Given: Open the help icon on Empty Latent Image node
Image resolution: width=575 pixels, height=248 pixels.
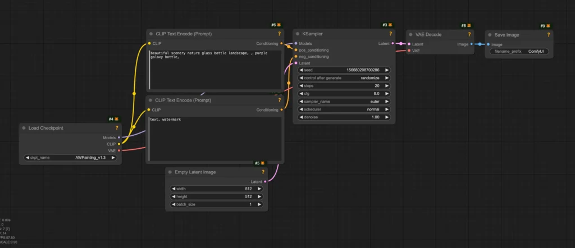Looking at the screenshot, I should [263, 172].
